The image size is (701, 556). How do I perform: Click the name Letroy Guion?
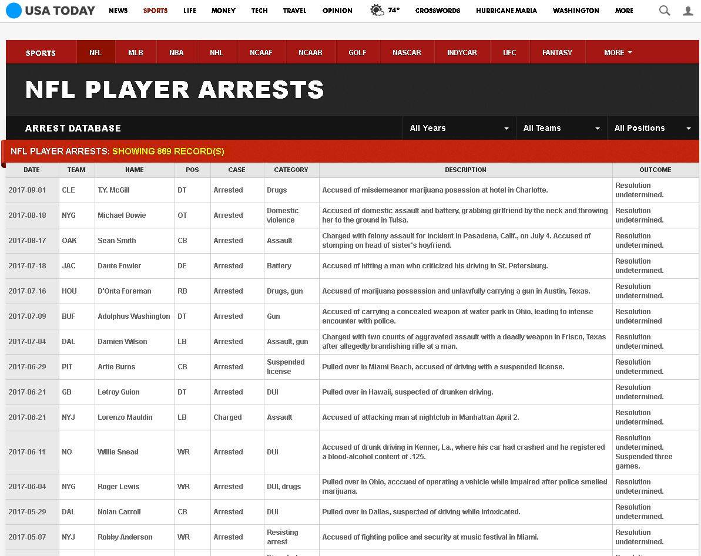(x=119, y=392)
